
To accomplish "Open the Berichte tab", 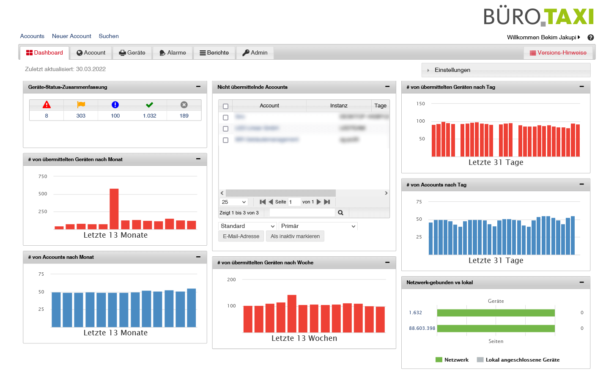I will coord(214,53).
